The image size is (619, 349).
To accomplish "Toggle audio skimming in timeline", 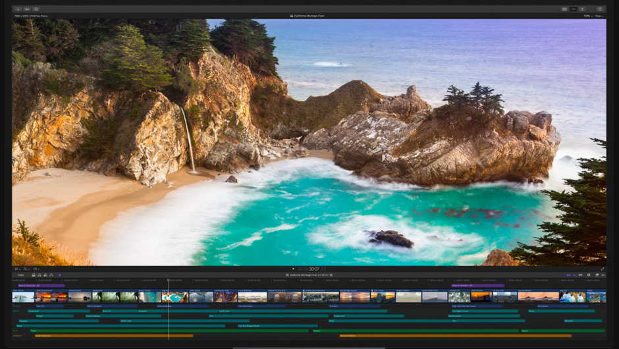I will tap(574, 275).
